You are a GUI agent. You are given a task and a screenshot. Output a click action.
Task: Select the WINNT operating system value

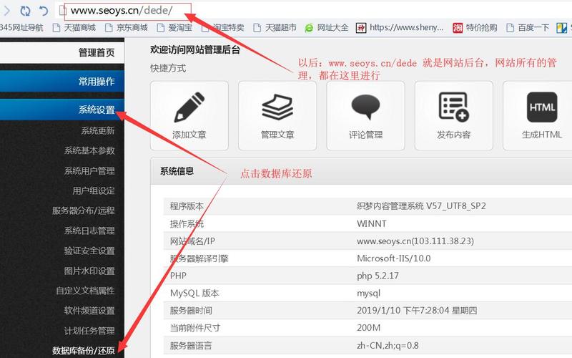coord(371,223)
